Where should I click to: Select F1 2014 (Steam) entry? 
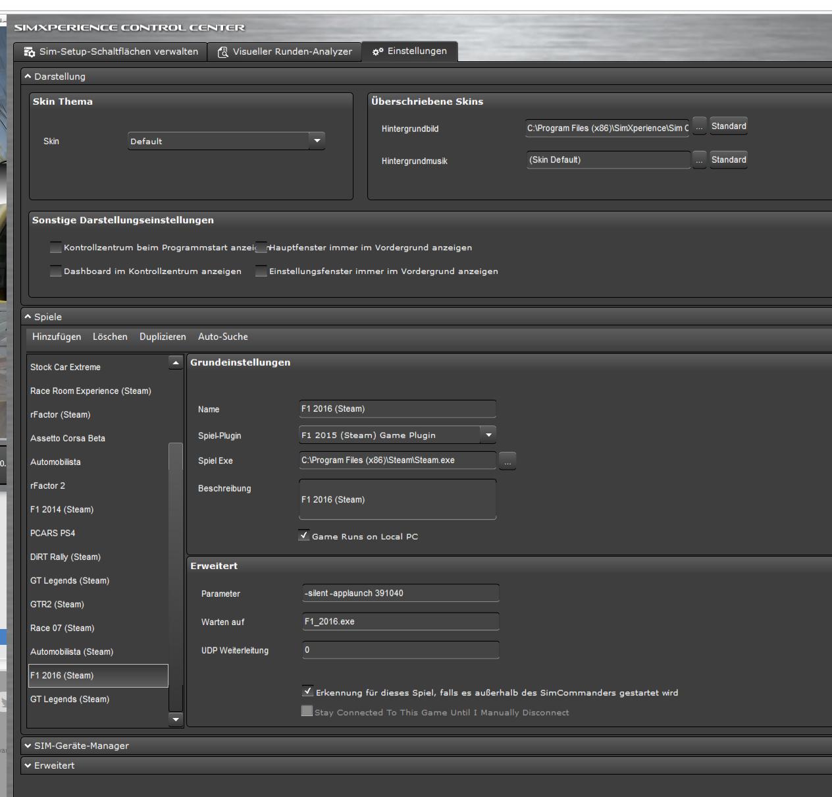97,509
